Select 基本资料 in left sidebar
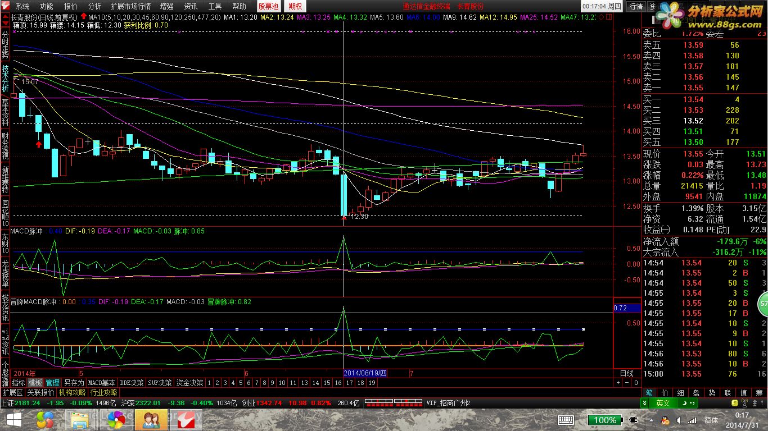This screenshot has width=768, height=431. click(x=5, y=112)
